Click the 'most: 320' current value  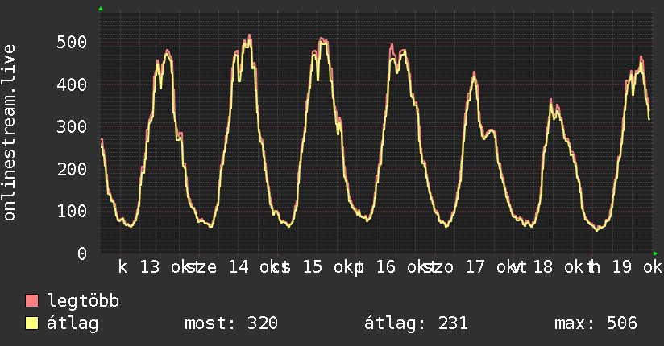pyautogui.click(x=231, y=323)
